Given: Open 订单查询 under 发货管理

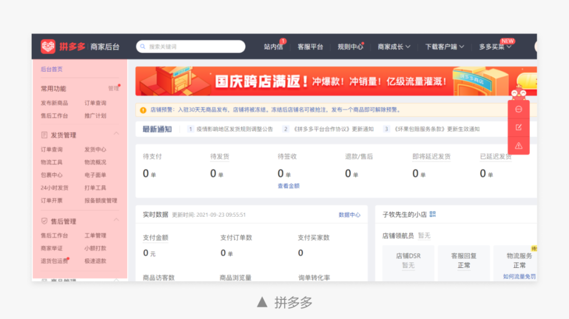Looking at the screenshot, I should click(52, 149).
